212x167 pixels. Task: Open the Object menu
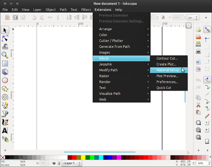pyautogui.click(x=51, y=10)
